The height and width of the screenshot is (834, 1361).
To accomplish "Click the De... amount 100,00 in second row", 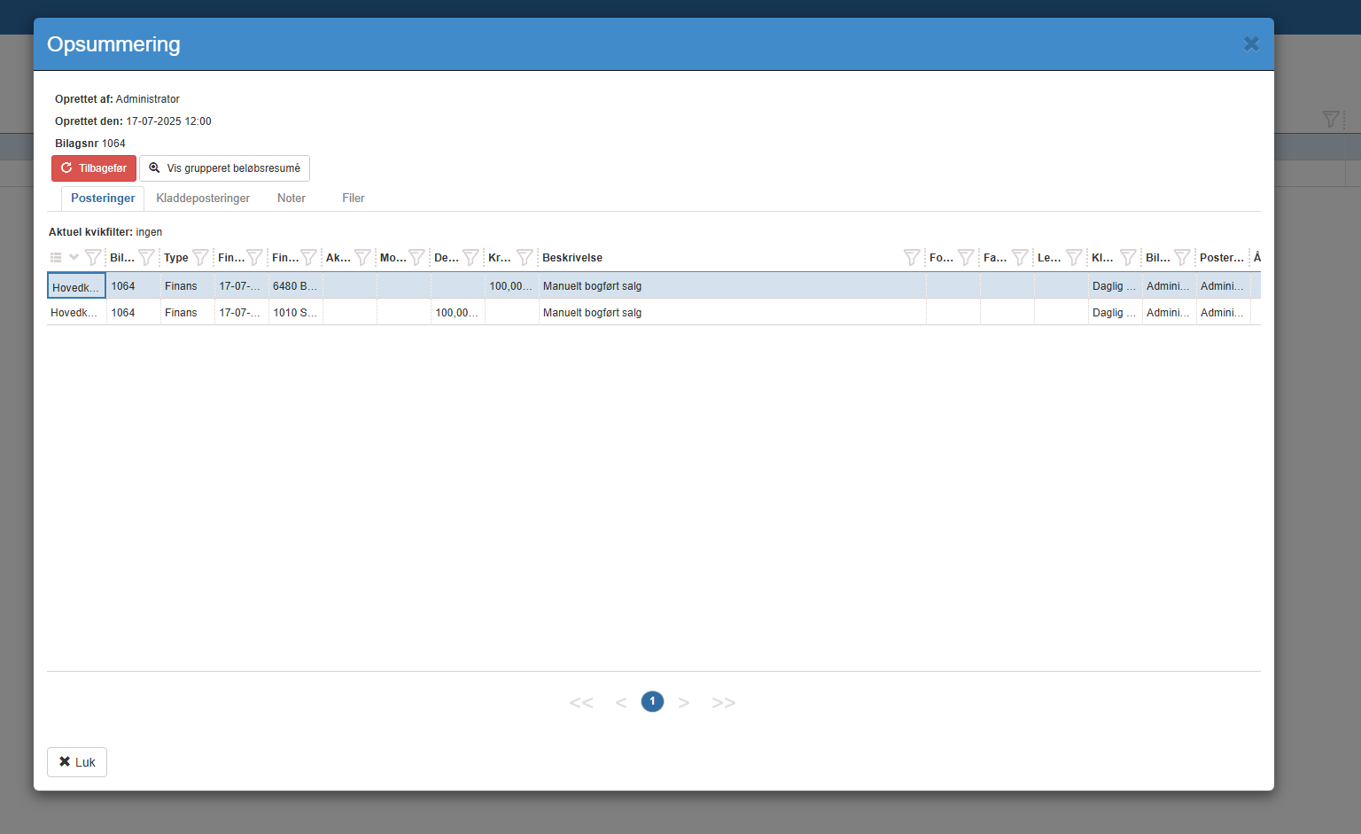I will coord(457,313).
